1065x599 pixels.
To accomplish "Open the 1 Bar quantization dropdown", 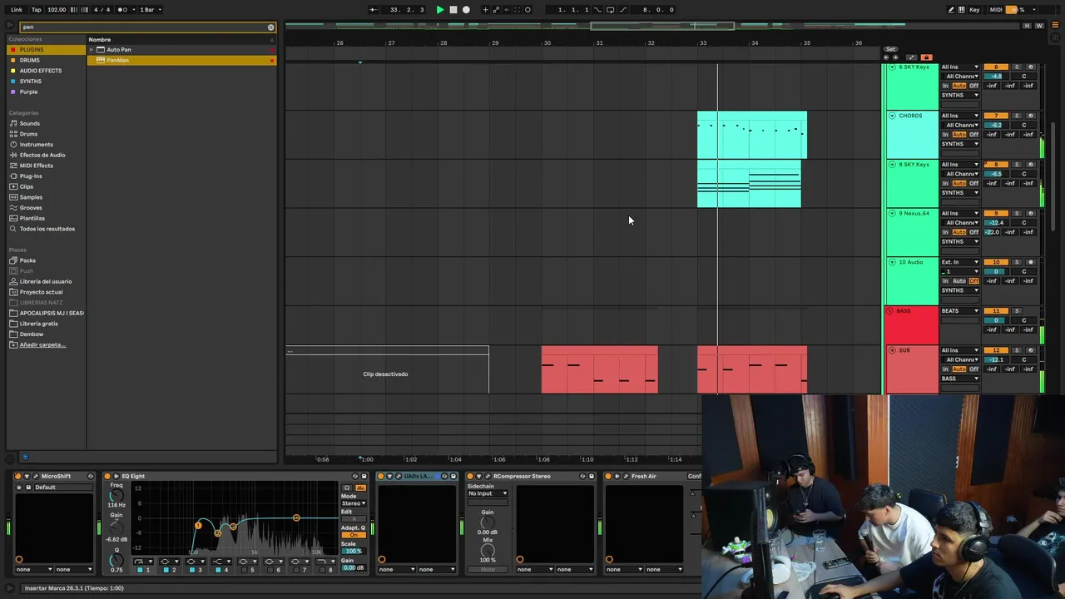I will (149, 10).
